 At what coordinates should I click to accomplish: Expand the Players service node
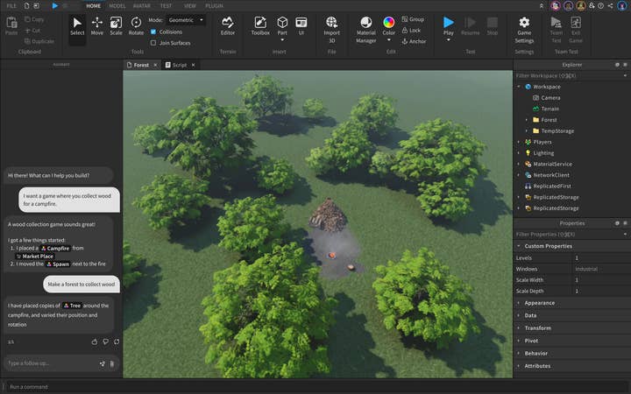pos(519,142)
